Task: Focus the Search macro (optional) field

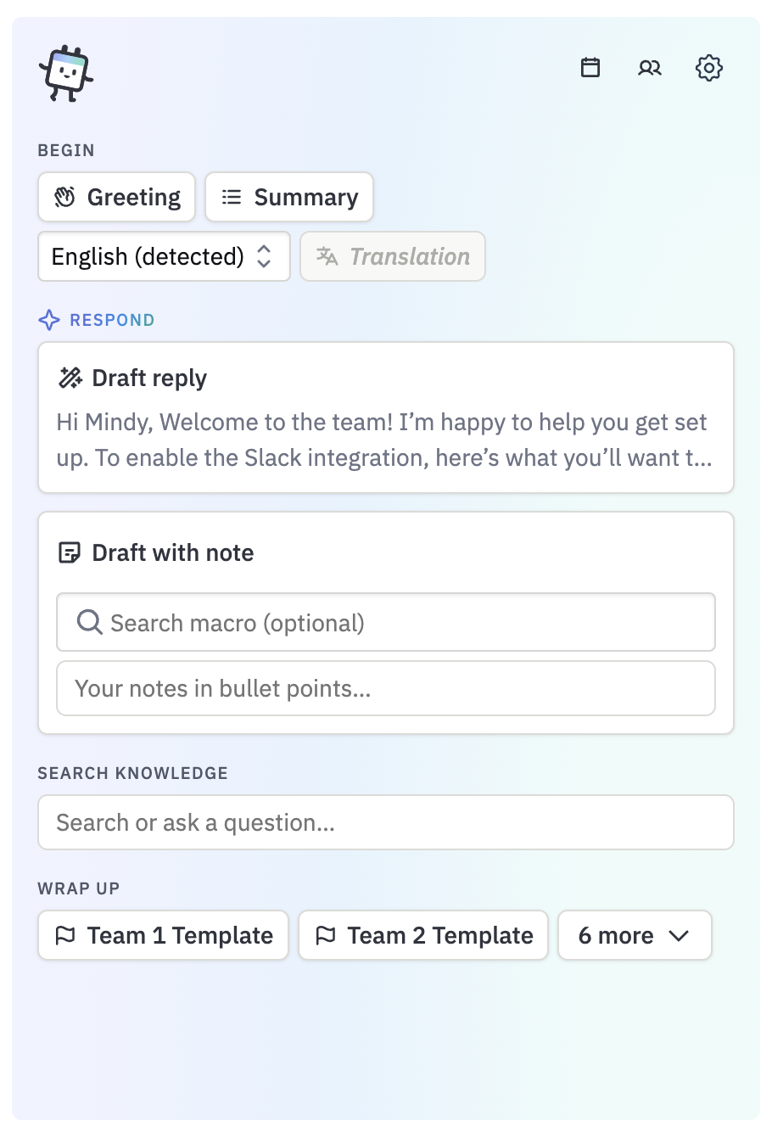Action: point(386,622)
